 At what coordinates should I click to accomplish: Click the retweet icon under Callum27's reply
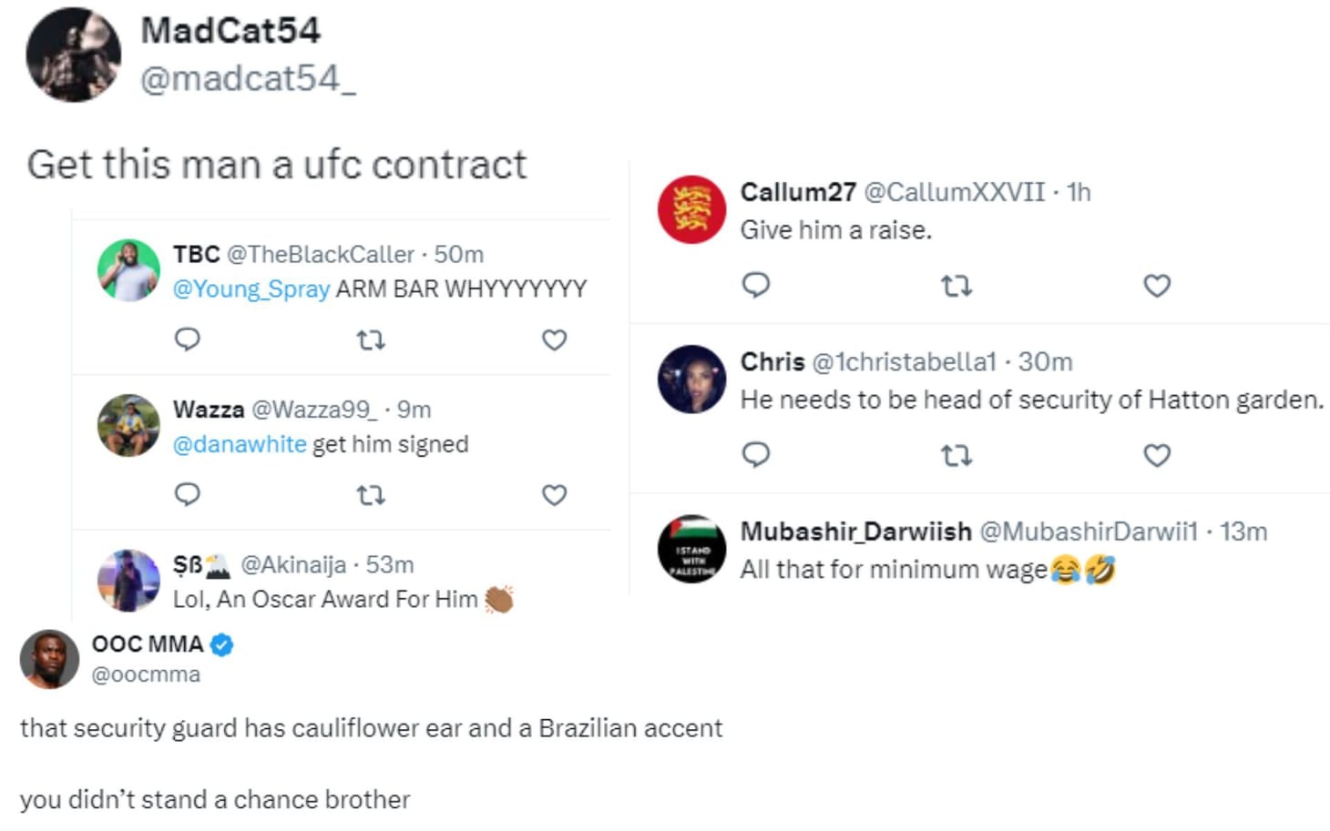click(x=956, y=285)
